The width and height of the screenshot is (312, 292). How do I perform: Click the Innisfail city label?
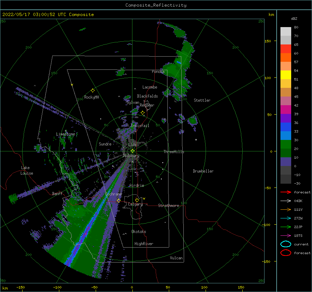pos(140,126)
